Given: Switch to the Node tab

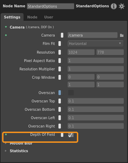Looking at the screenshot, I should coord(32,17).
